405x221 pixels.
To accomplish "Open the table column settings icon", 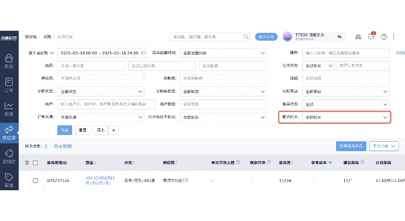I will point(27,163).
